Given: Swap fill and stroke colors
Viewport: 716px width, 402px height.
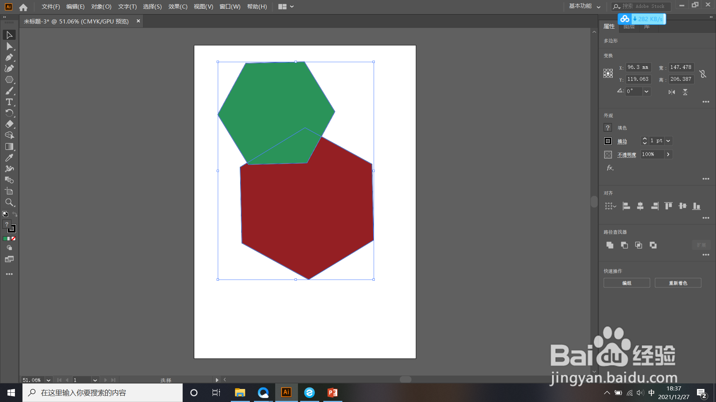Looking at the screenshot, I should click(15, 214).
